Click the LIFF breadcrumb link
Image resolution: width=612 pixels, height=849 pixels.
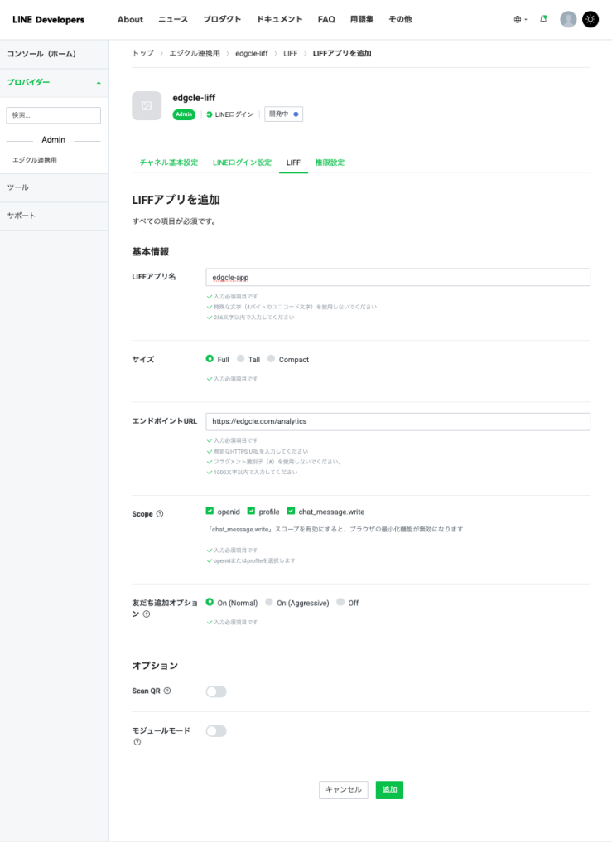(291, 54)
